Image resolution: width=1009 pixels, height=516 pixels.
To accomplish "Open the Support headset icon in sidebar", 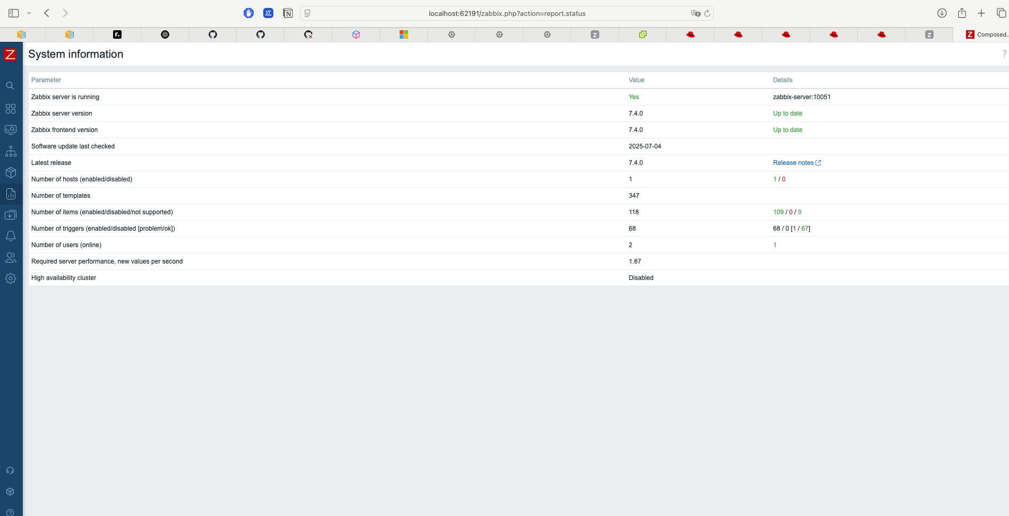I will click(10, 470).
